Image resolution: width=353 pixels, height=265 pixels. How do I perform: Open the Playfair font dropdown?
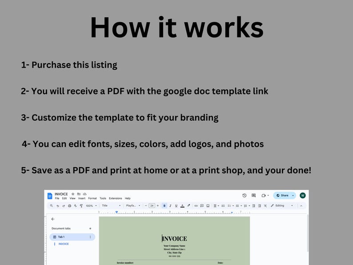133,205
